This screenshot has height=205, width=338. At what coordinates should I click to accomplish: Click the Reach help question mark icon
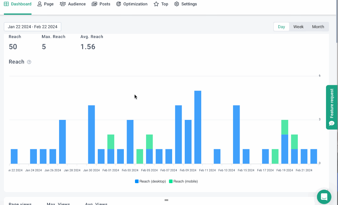(x=29, y=62)
